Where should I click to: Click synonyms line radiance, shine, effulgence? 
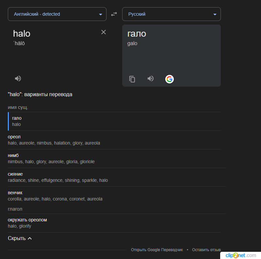58,180
